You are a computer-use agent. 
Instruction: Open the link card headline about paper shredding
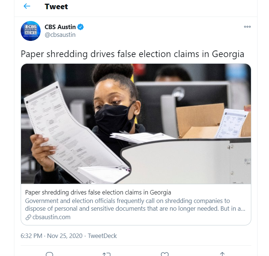tap(98, 192)
